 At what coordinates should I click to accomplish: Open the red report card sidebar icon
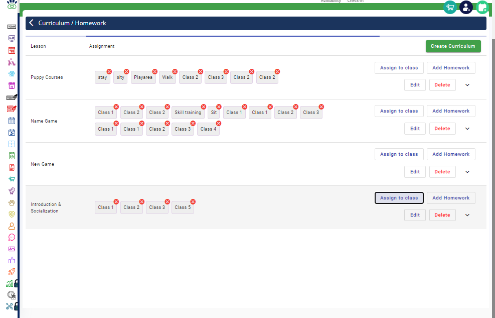[12, 167]
